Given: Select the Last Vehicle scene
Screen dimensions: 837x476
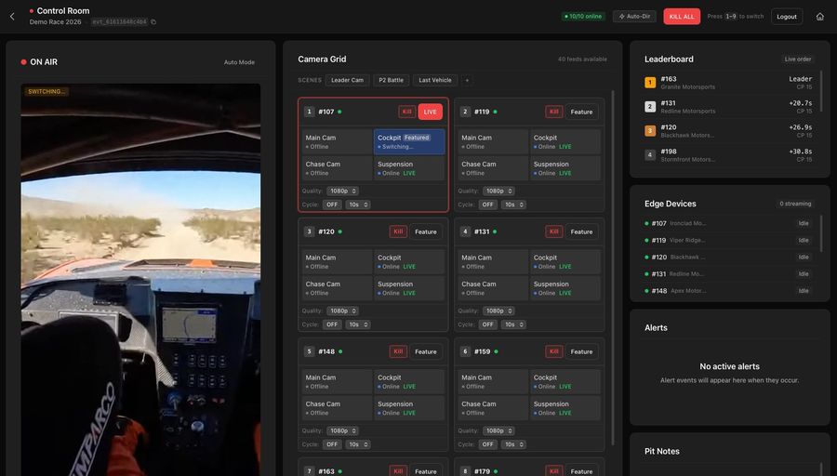Looking at the screenshot, I should point(435,80).
